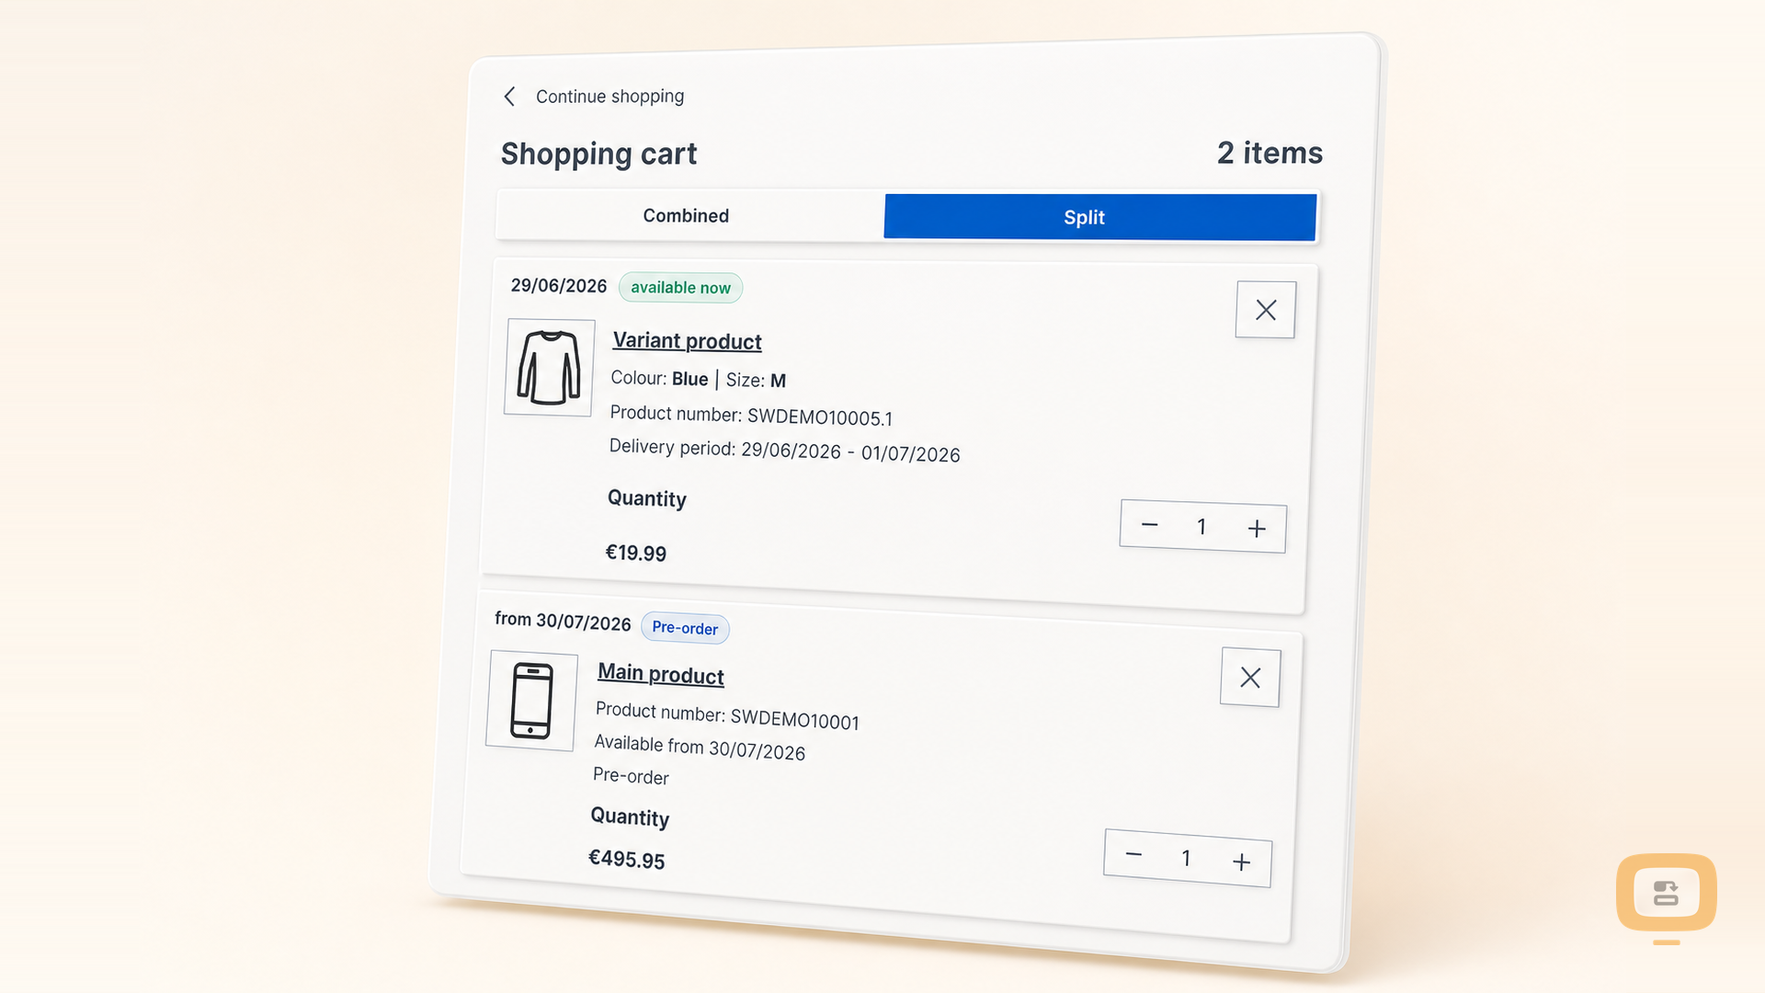This screenshot has width=1765, height=993.
Task: Increase Main product quantity with the plus icon
Action: click(1241, 862)
